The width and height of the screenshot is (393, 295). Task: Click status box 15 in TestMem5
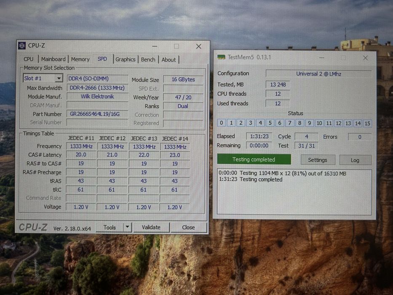coord(367,123)
